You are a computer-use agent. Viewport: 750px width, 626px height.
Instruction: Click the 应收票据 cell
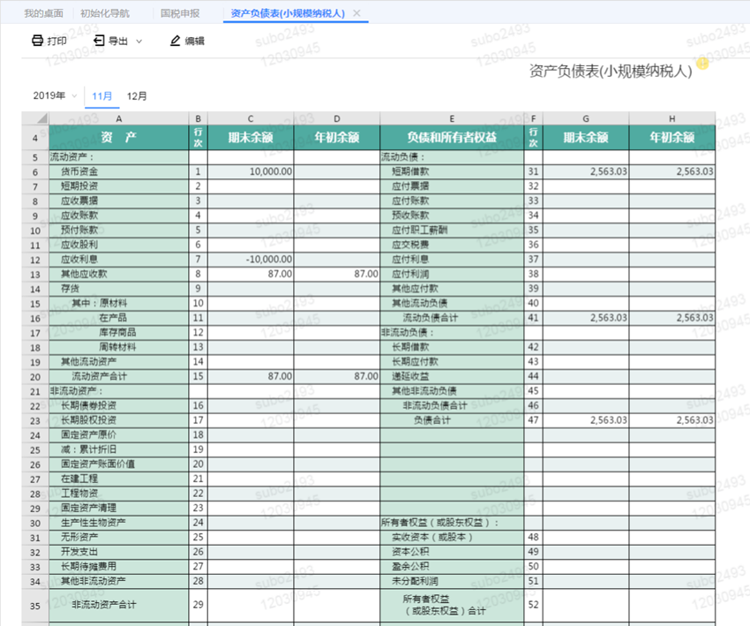pyautogui.click(x=118, y=201)
